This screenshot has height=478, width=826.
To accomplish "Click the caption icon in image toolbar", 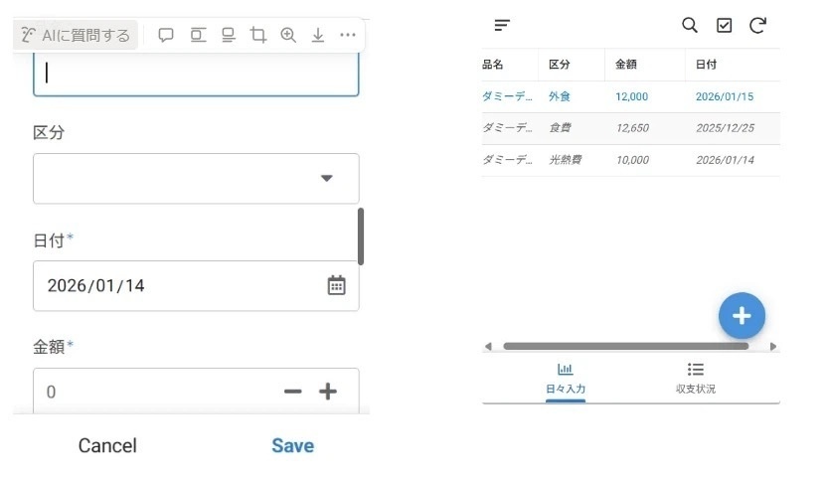I will (x=228, y=35).
